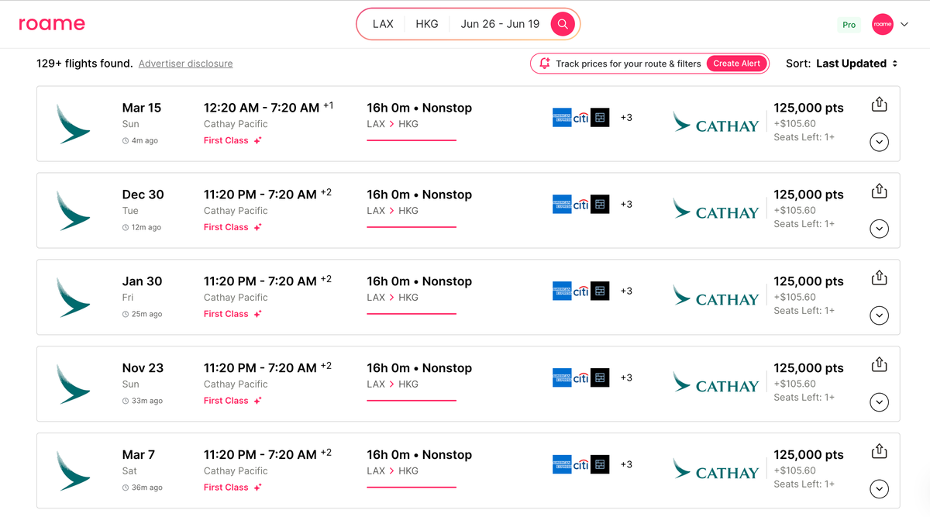Viewport: 930px width, 517px height.
Task: Click 'LAX > HKG' route on Dec 30 row
Action: pyautogui.click(x=392, y=211)
